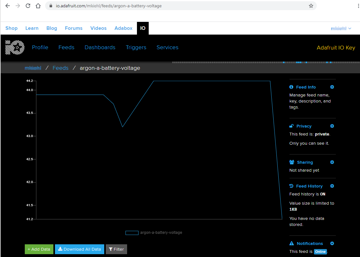Click the argon-a-battery-voltage legend label
This screenshot has width=360, height=257.
[x=161, y=233]
